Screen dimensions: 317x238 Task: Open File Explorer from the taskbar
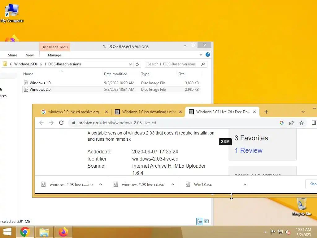[44, 232]
